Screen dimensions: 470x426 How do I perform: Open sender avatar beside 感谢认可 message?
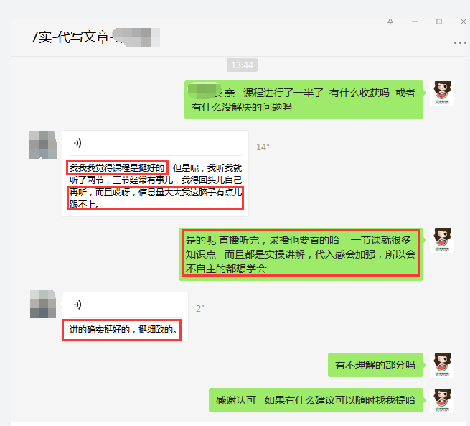pos(442,401)
